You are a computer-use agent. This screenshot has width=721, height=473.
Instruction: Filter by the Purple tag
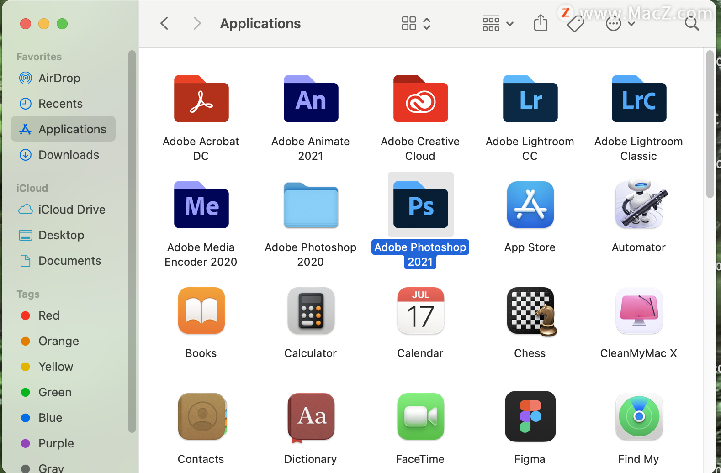[63, 443]
